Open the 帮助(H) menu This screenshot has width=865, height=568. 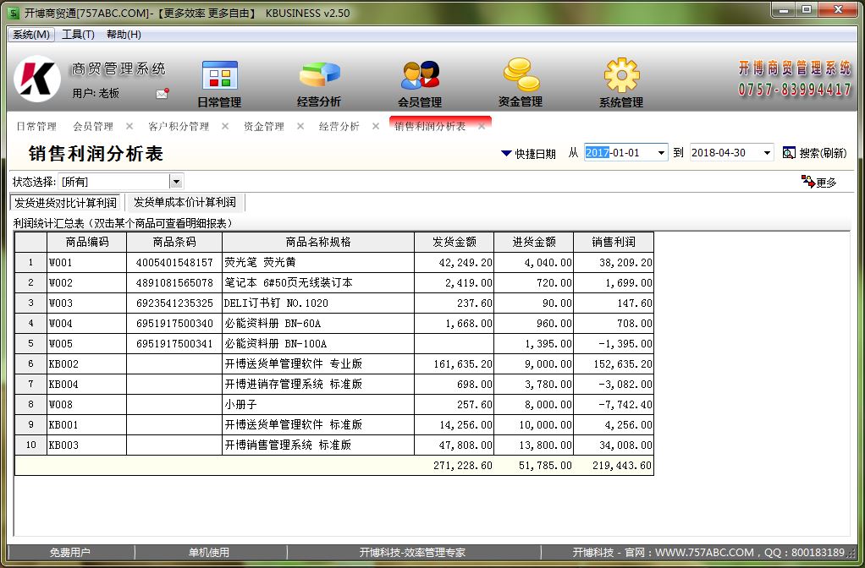[x=124, y=34]
